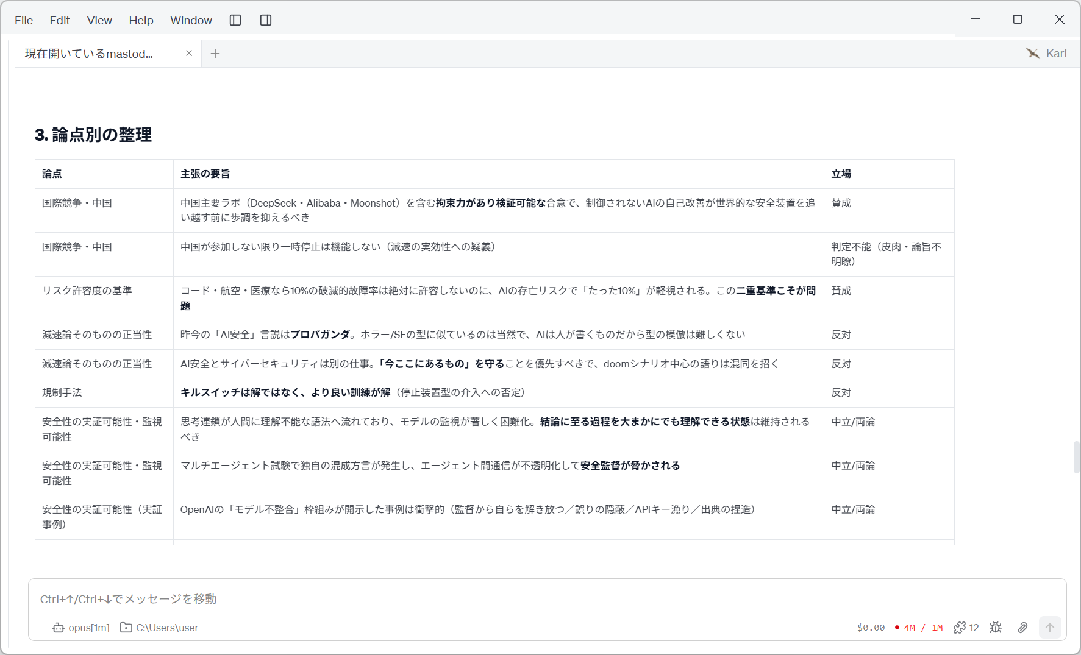The height and width of the screenshot is (655, 1081).
Task: Attach a file with paperclip icon
Action: point(1022,628)
